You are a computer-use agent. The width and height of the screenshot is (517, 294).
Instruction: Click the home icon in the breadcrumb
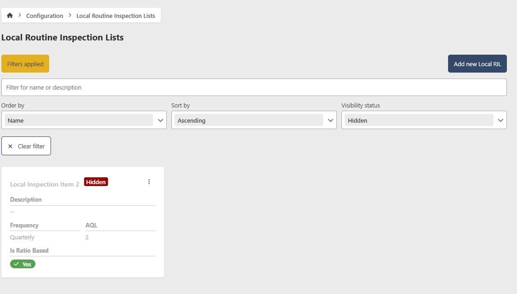click(x=10, y=15)
